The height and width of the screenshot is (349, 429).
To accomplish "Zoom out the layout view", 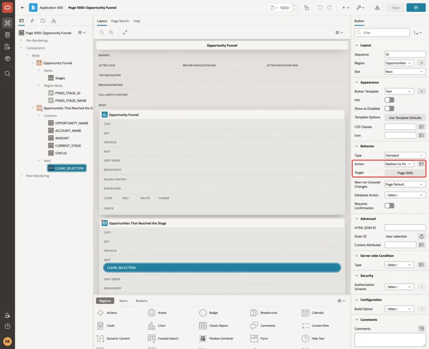I will (x=102, y=33).
